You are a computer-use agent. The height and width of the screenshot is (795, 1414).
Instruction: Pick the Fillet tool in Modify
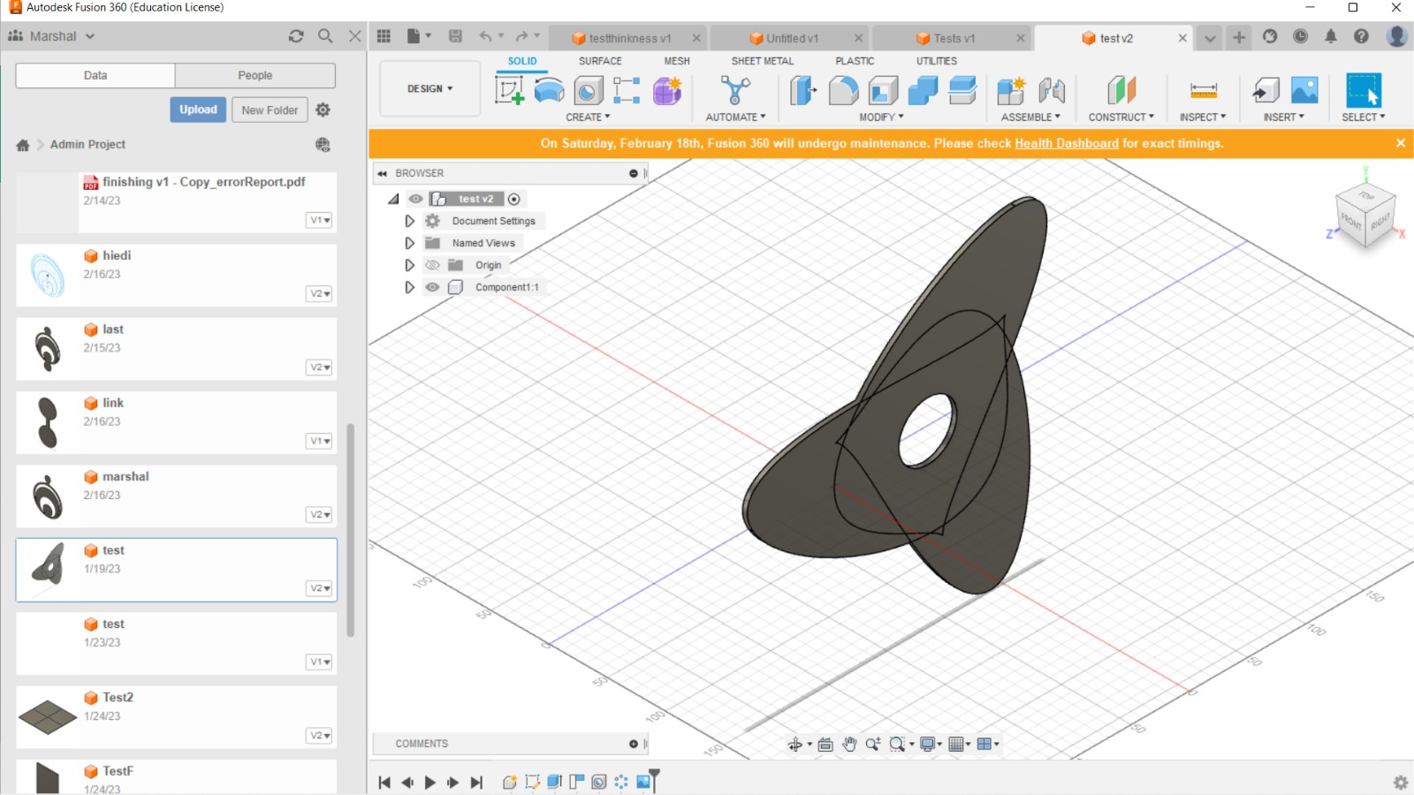[843, 90]
